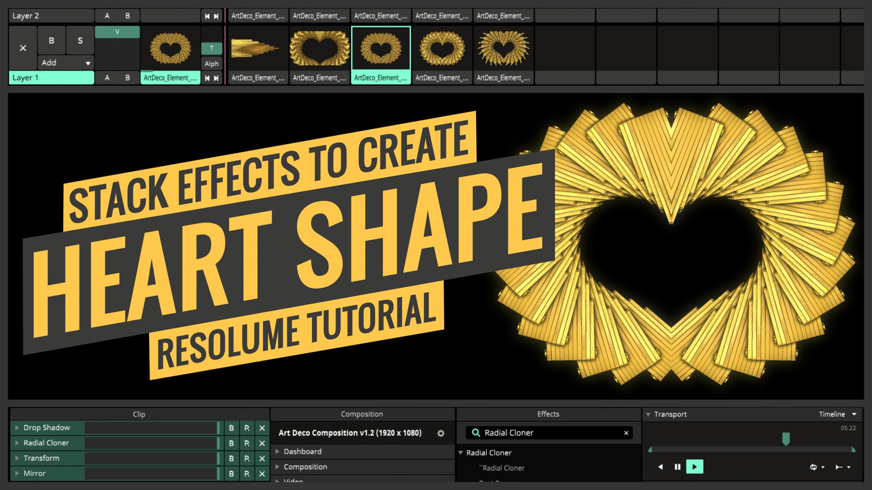The height and width of the screenshot is (490, 872).
Task: Click the play backwards arrow button
Action: (x=661, y=467)
